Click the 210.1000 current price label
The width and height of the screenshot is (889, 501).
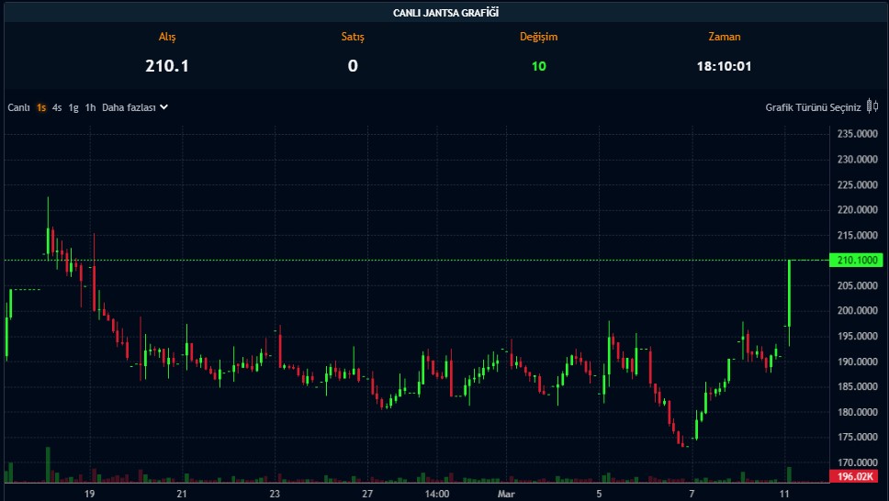pos(858,261)
